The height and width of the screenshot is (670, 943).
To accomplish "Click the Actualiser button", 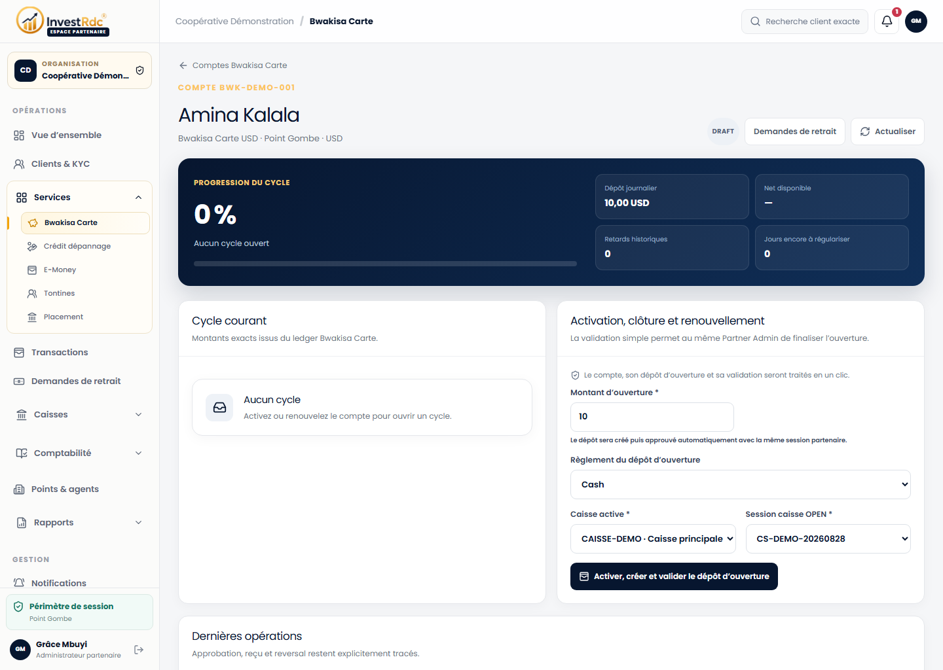I will 887,132.
